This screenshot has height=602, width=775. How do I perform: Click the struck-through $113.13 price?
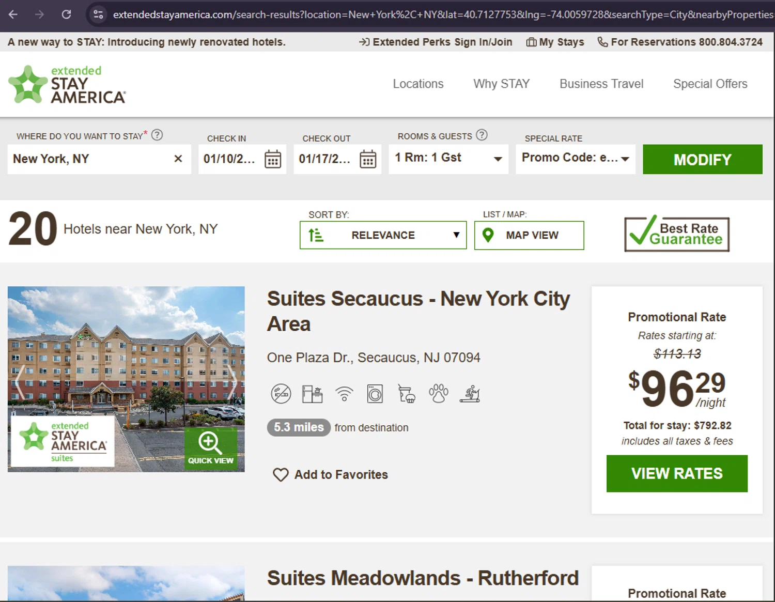[677, 354]
